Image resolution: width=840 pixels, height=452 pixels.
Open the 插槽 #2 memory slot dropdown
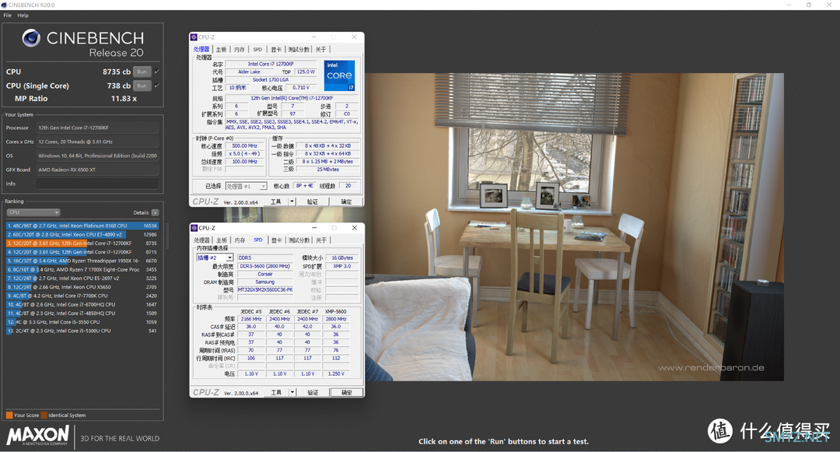[x=215, y=258]
